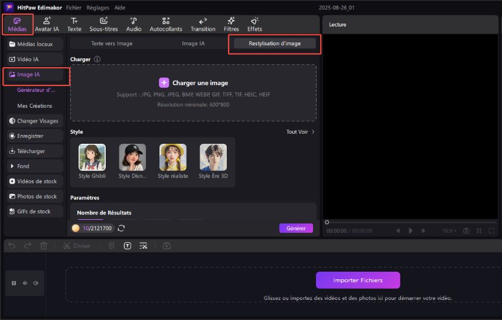Choose the Style Ghibli thumbnail
Viewport: 502px width, 320px height.
pyautogui.click(x=92, y=157)
